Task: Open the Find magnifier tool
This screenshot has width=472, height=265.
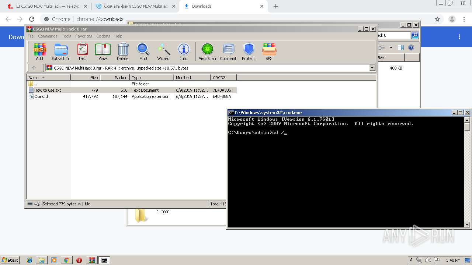Action: tap(143, 52)
